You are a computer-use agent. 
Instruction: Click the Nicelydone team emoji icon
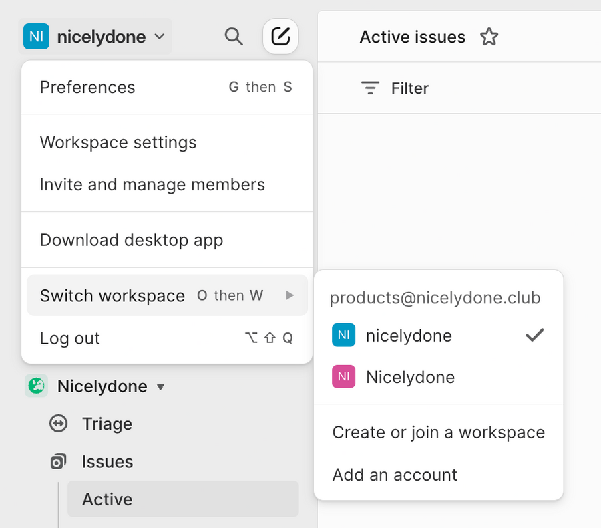[37, 386]
